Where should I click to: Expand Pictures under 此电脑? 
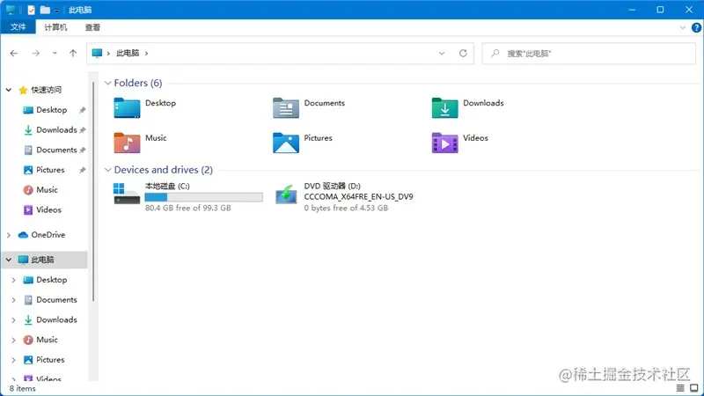13,360
